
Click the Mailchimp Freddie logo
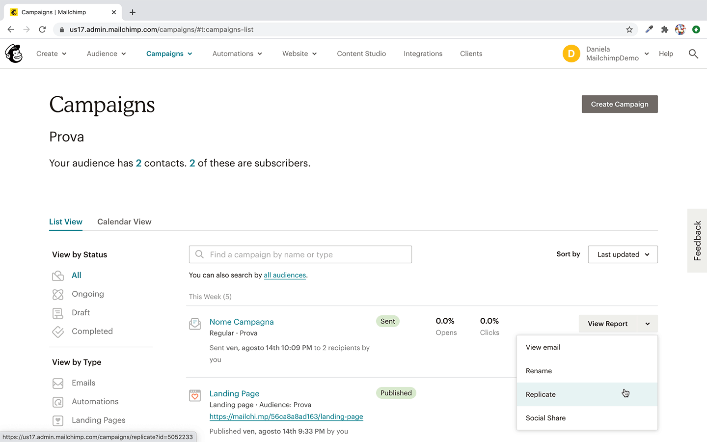(x=14, y=54)
